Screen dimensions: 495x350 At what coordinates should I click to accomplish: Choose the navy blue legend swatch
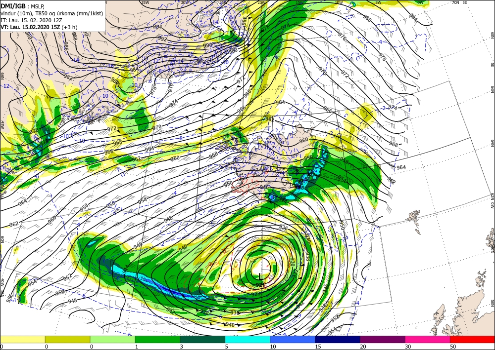[338, 339]
